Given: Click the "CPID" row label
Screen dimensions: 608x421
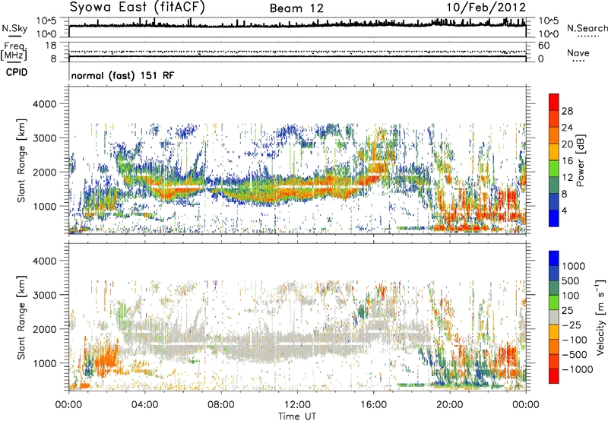Looking at the screenshot, I should pyautogui.click(x=17, y=72).
